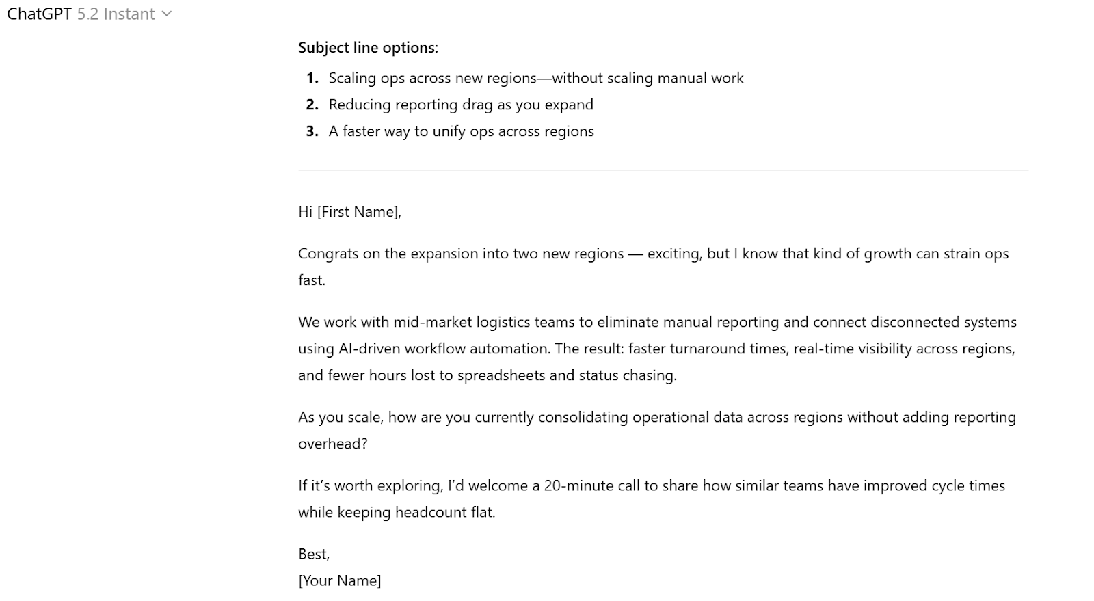1094x601 pixels.
Task: Select the 5.2 Instant model name
Action: pyautogui.click(x=115, y=14)
